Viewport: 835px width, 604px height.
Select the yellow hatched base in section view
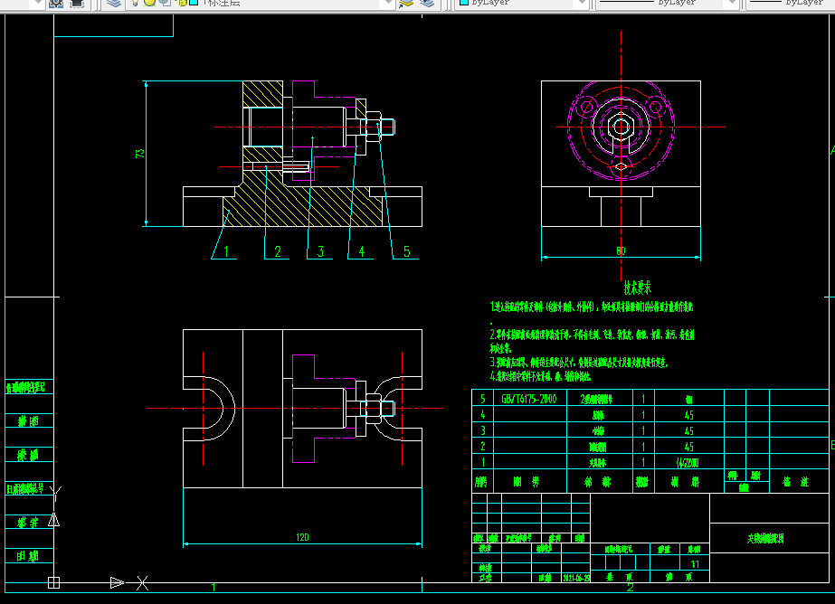(x=302, y=205)
